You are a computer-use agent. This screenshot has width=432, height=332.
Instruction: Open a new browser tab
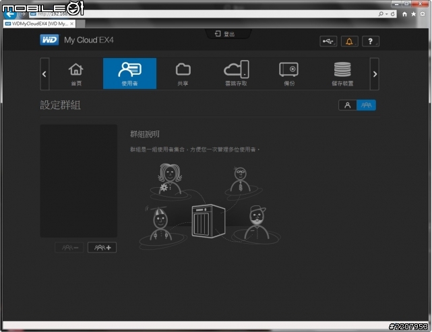click(80, 24)
